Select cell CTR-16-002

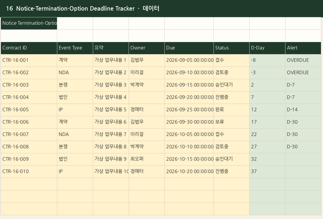(x=29, y=73)
